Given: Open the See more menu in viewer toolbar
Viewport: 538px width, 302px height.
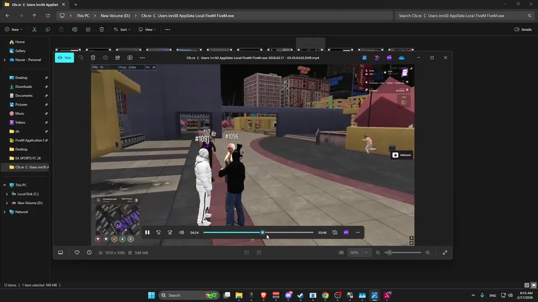Looking at the screenshot, I should click(142, 58).
